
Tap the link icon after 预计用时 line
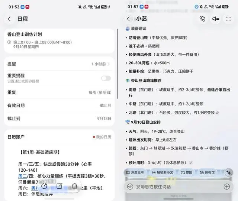(x=191, y=163)
